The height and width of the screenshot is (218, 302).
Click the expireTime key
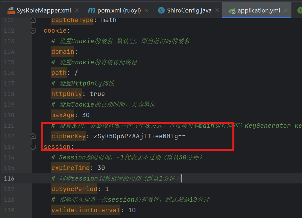(70, 168)
